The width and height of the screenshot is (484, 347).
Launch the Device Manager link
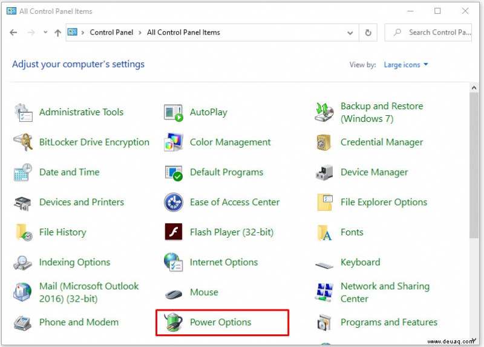coord(374,172)
